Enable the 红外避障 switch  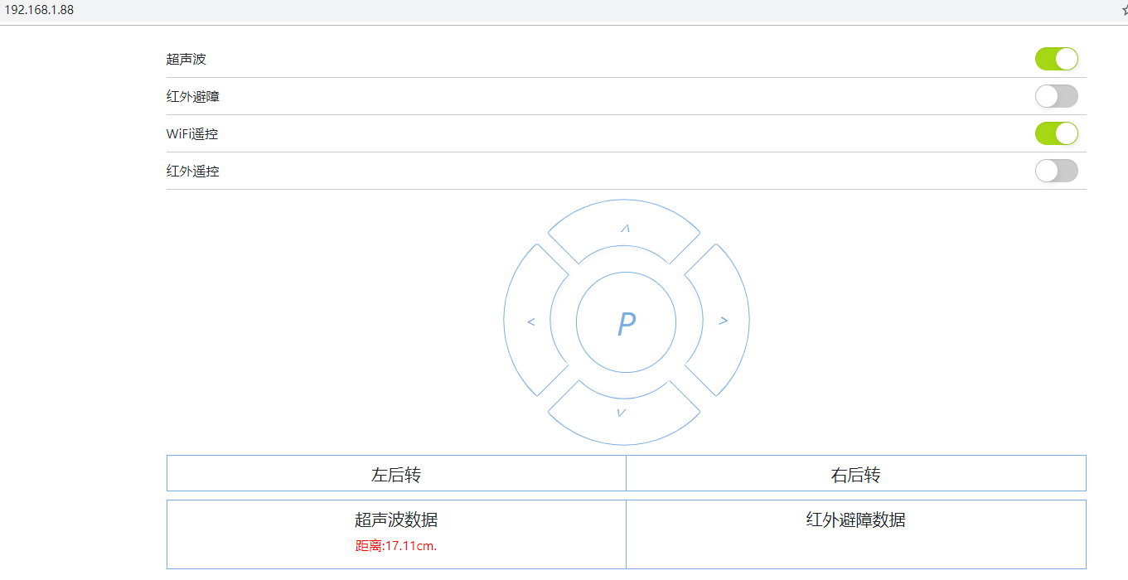pos(1056,96)
